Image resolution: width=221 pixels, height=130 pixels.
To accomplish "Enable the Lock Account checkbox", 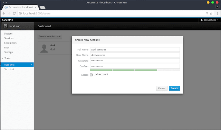I will [x=91, y=75].
